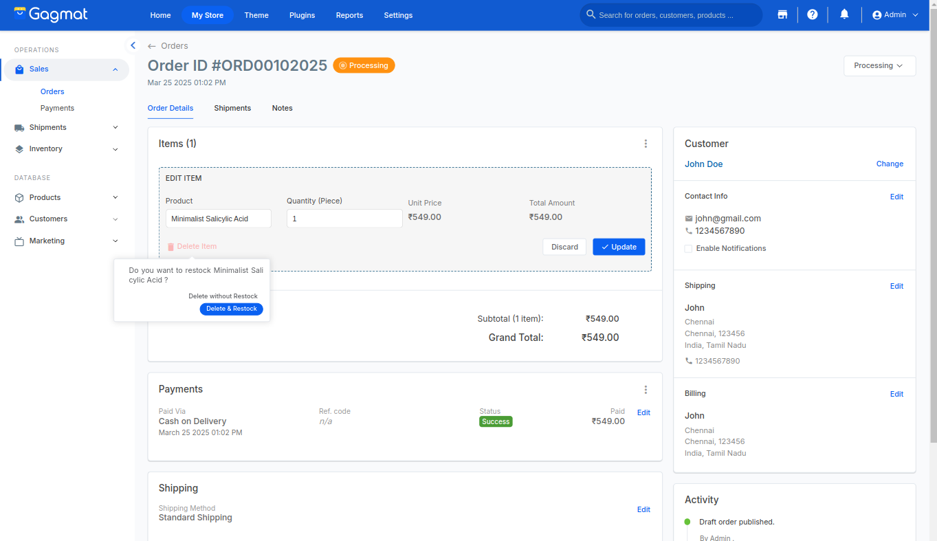Open Theme in top navigation
Screen dimensions: 937x541
256,15
